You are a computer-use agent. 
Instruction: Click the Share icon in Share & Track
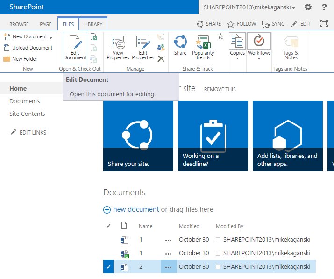click(x=180, y=45)
